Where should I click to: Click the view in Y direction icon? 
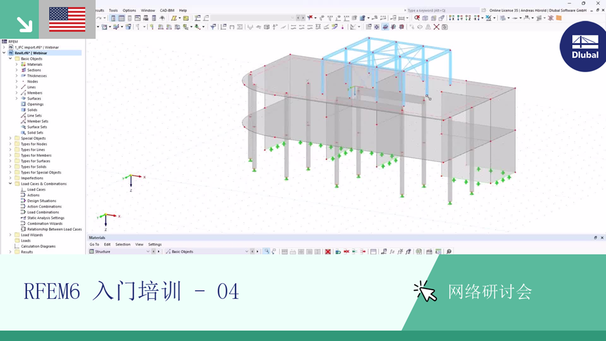pyautogui.click(x=460, y=18)
